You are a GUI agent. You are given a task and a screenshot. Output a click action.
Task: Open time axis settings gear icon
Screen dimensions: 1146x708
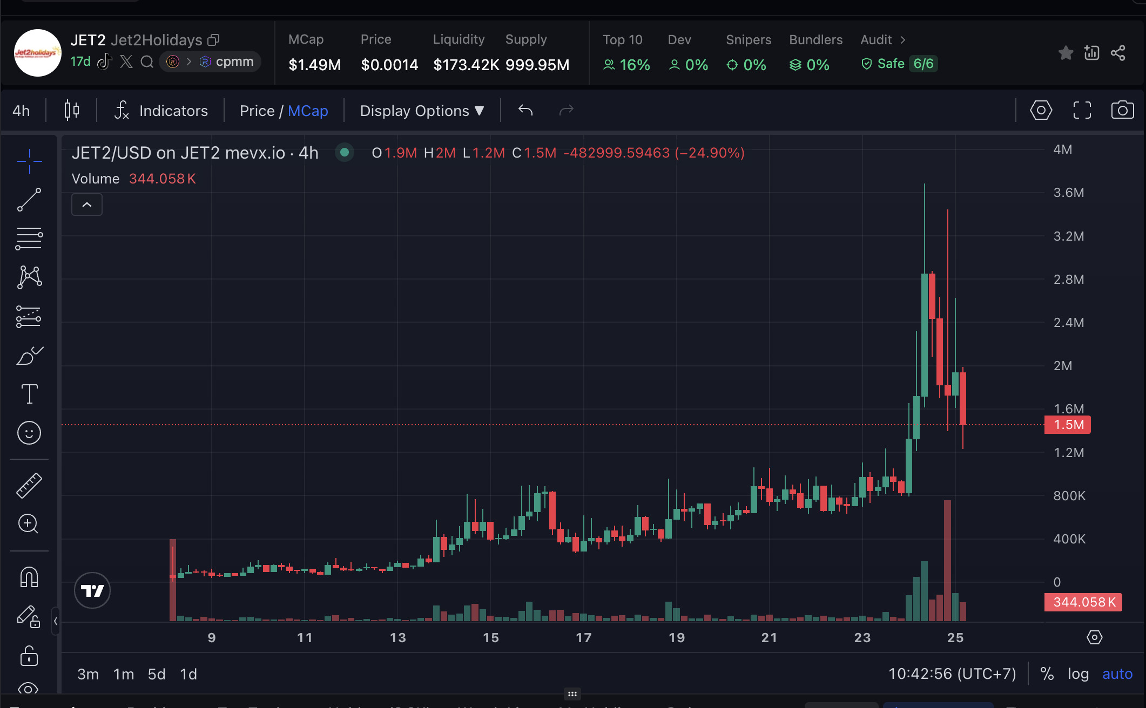coord(1094,637)
